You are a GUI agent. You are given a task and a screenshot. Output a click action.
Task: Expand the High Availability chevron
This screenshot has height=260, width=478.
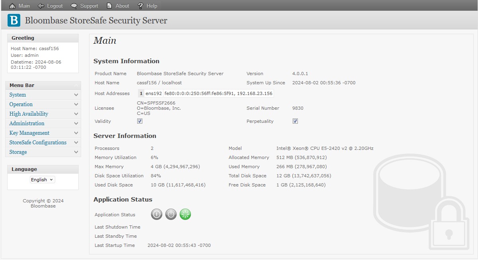click(76, 114)
